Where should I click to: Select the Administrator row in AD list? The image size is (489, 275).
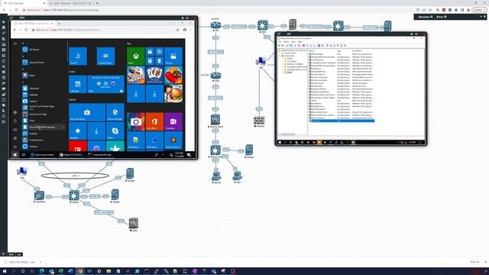[342, 54]
